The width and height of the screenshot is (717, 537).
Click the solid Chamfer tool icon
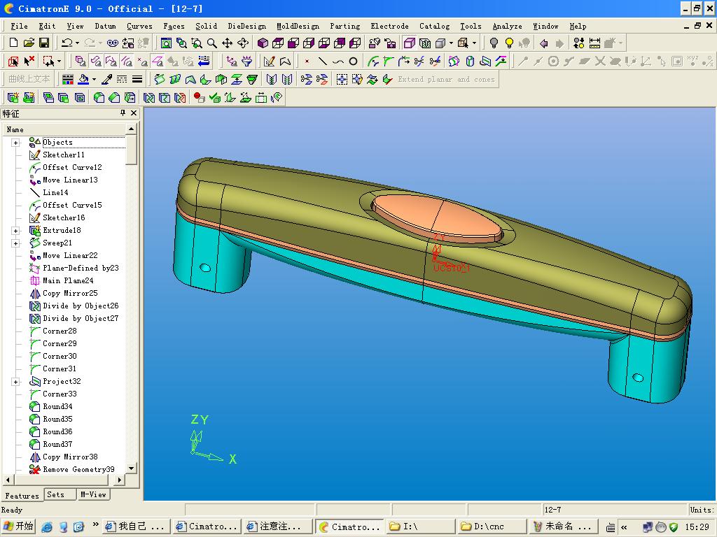(x=114, y=97)
